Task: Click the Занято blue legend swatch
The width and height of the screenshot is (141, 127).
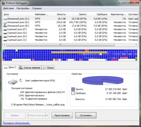Action: tap(73, 89)
